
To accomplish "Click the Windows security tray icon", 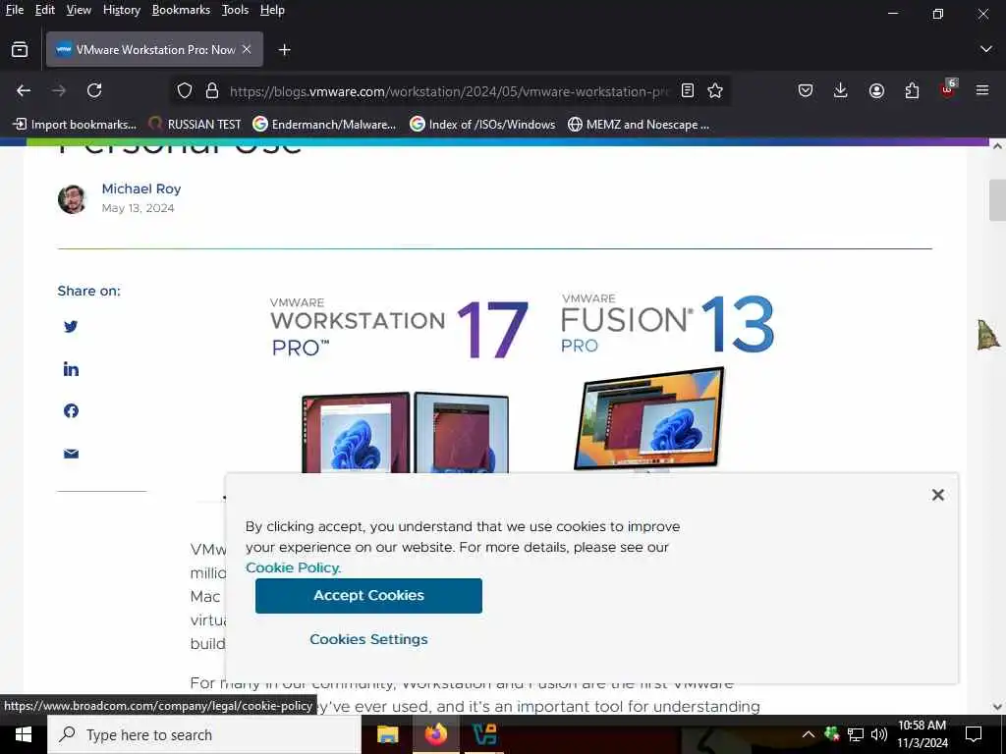I will pos(831,734).
